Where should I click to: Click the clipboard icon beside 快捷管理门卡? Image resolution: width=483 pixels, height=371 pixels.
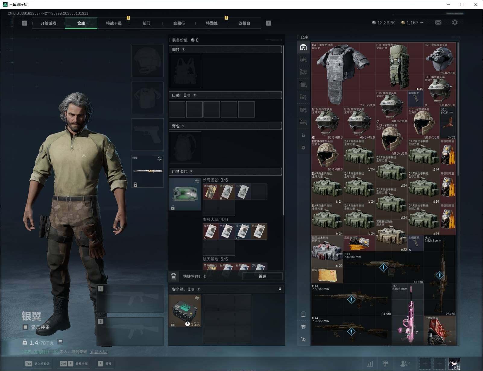(173, 276)
